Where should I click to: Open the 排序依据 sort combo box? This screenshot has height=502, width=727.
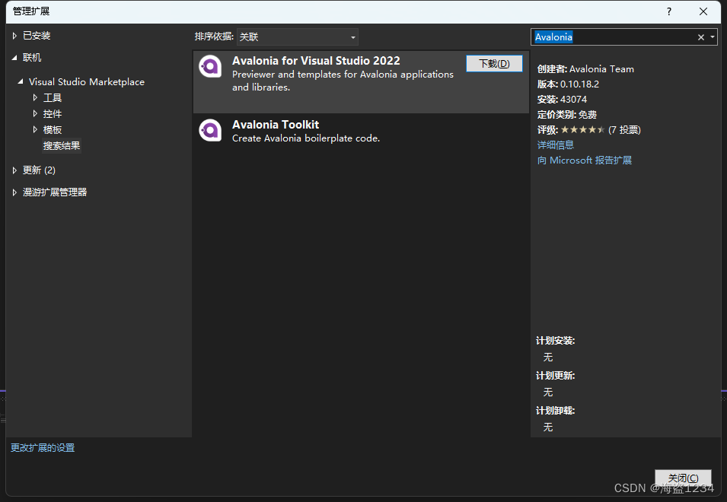tap(297, 37)
